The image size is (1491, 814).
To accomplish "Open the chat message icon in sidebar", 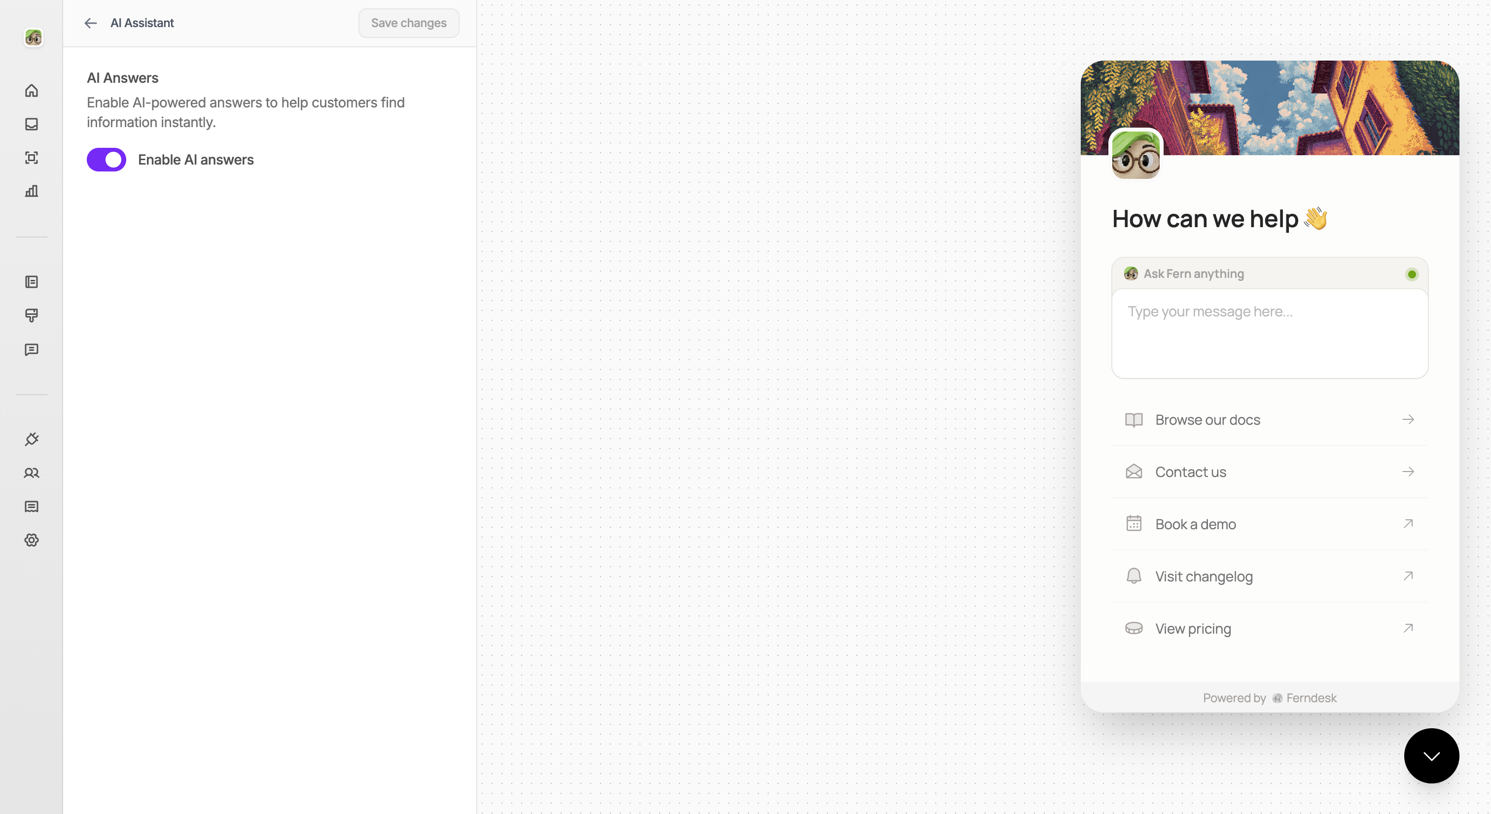I will 31,349.
